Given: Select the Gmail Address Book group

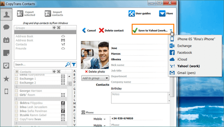Looking at the screenshot, I should coord(45,40).
